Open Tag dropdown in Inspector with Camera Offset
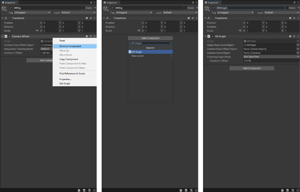Image resolution: width=300 pixels, height=192 pixels. 32,13
